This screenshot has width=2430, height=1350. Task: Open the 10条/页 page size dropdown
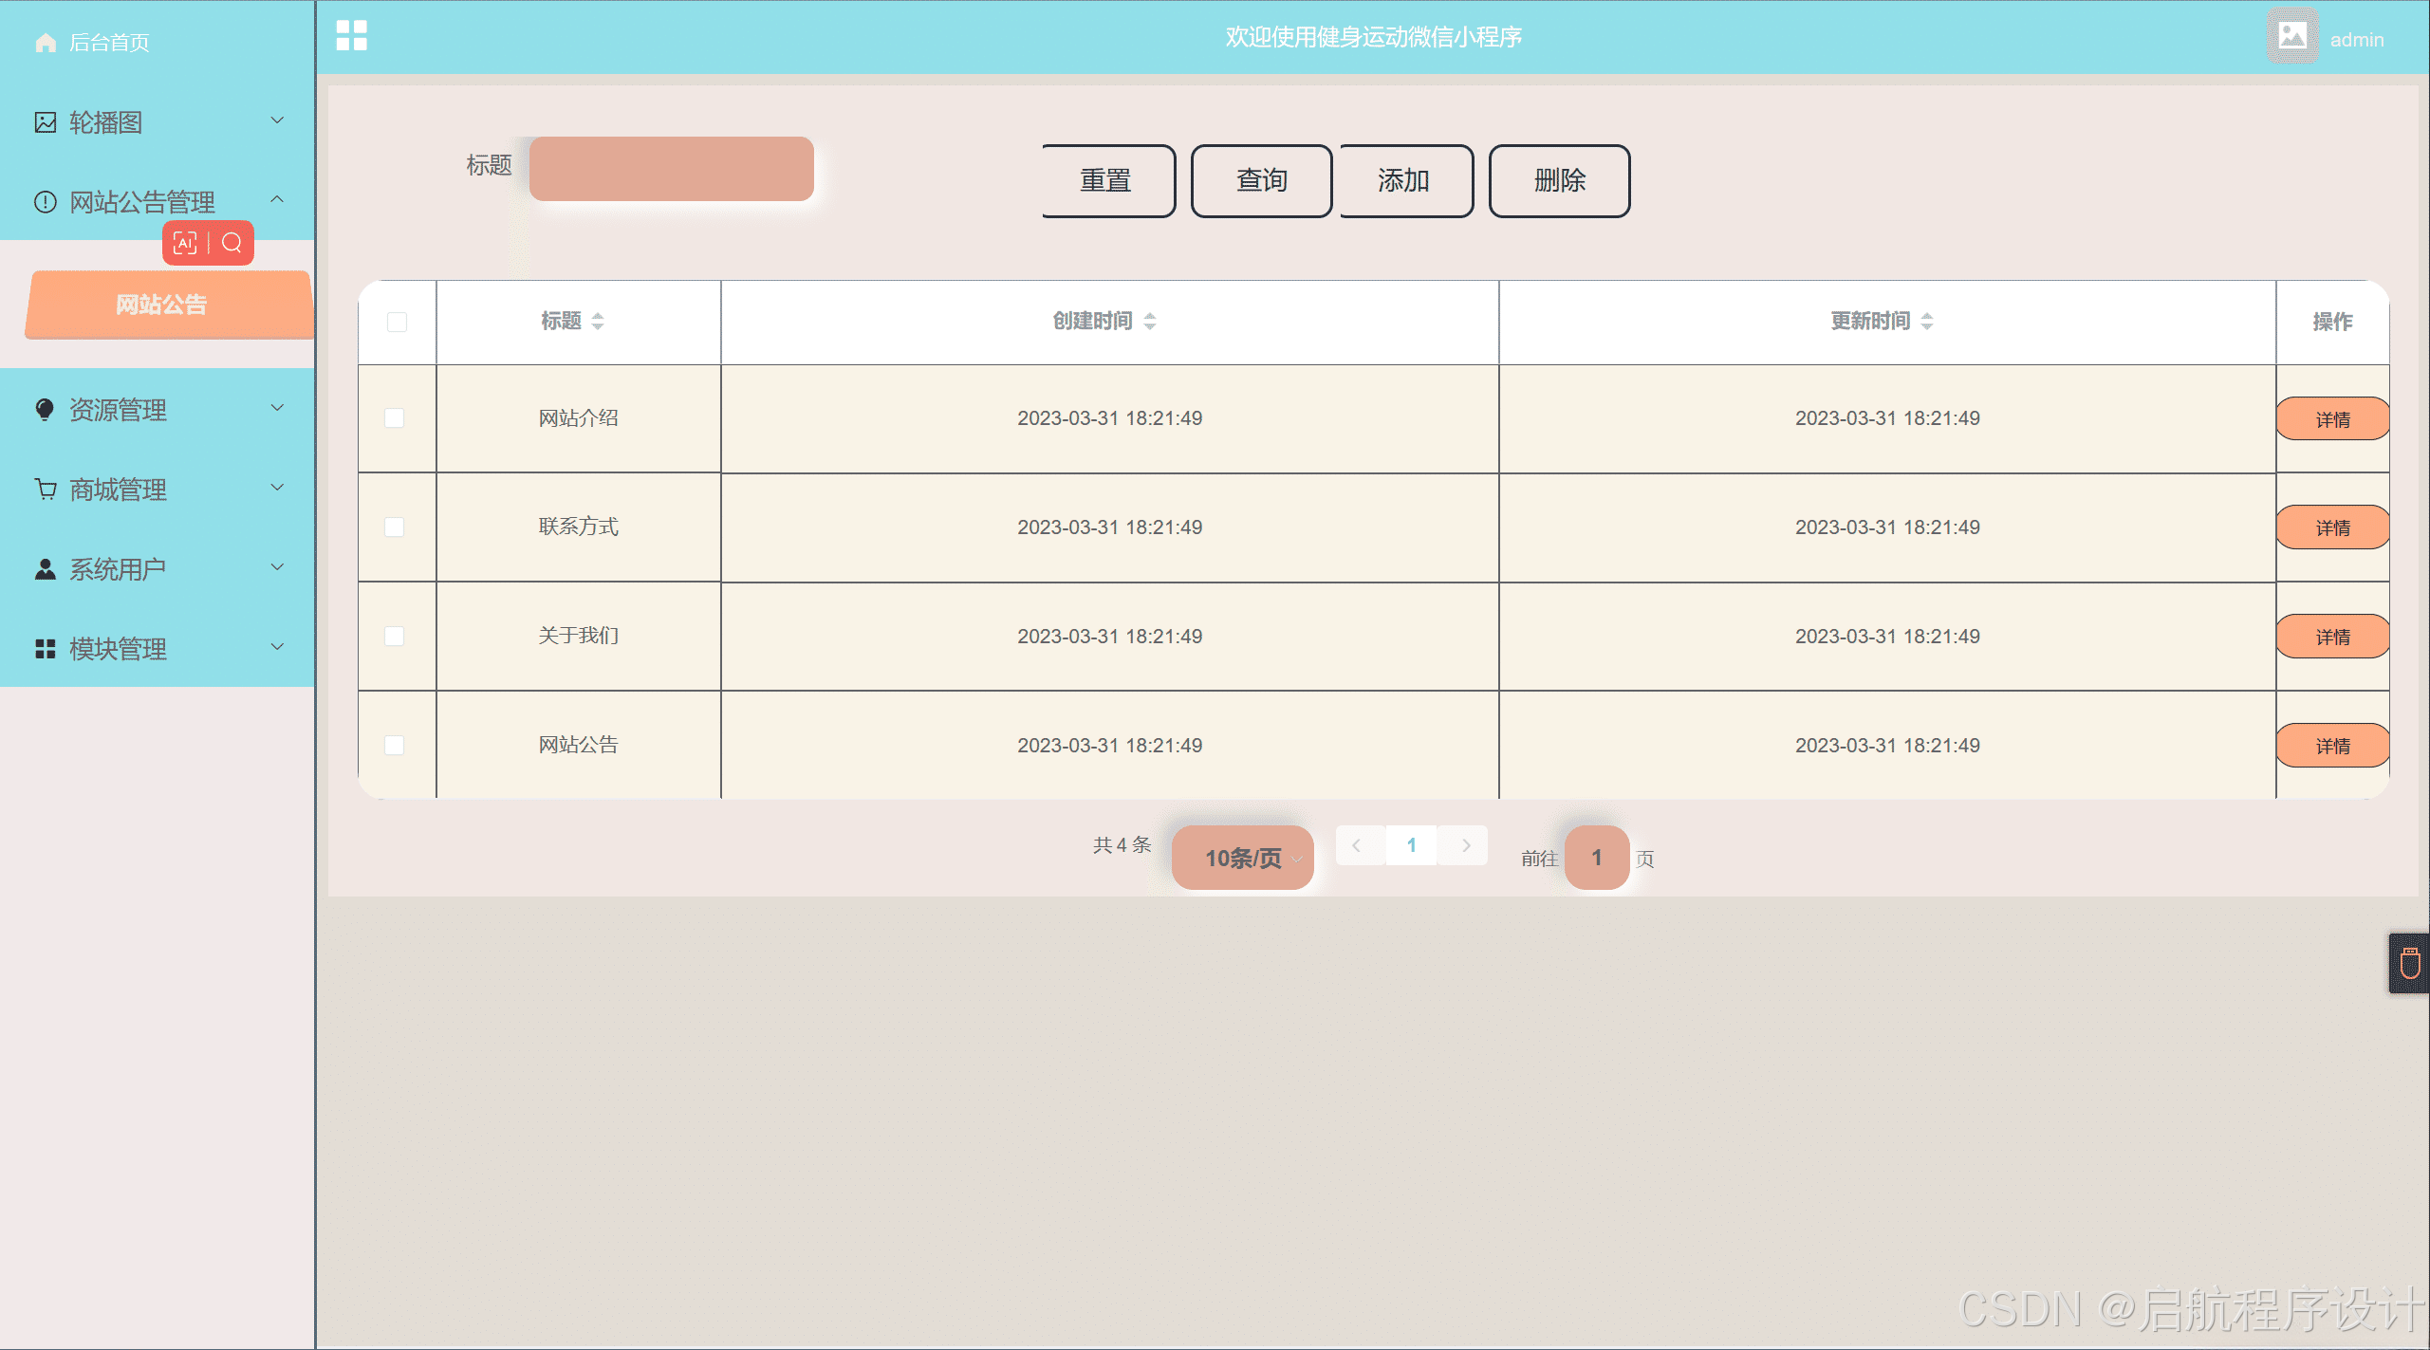1243,858
